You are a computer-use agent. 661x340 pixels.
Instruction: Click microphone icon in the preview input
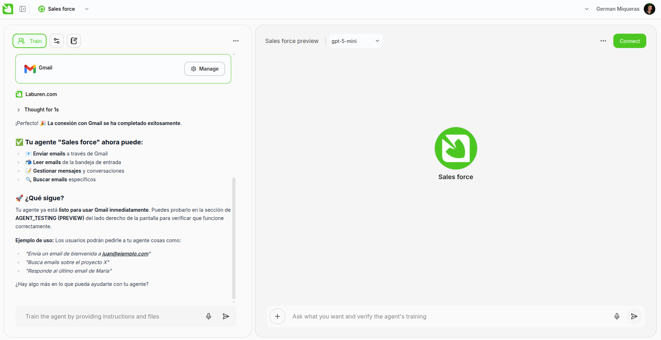pyautogui.click(x=617, y=316)
